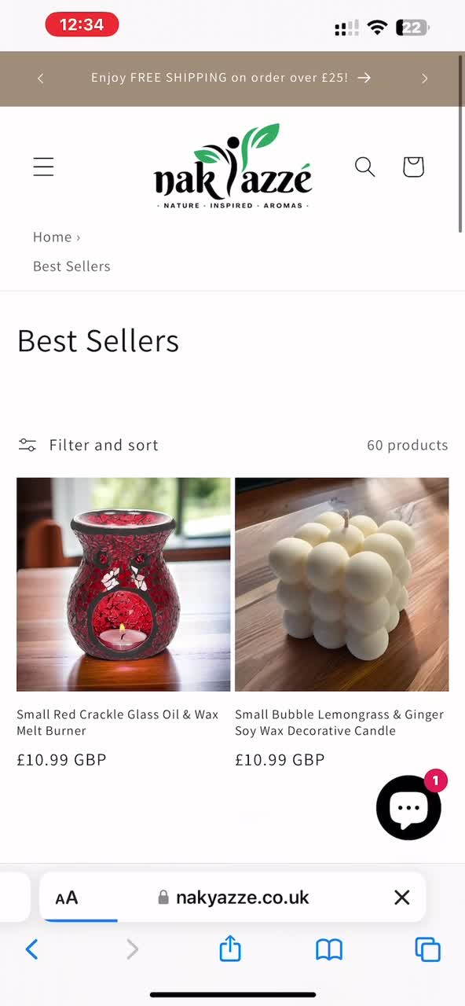Screen dimensions: 465x1006
Task: Tap the free shipping announcement link
Action: [x=231, y=78]
